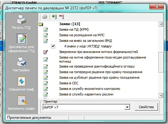Viewport: 168px width, 124px height.
Task: Click document icon beside Заява на ПД (КРМ)
Action: (x=46, y=30)
